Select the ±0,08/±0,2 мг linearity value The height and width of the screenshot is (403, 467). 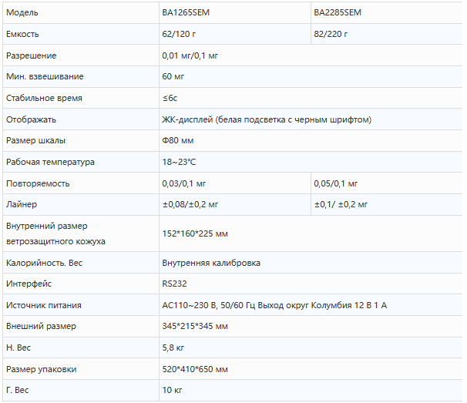(190, 205)
